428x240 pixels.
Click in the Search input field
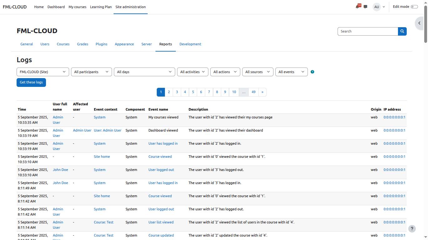coord(368,31)
